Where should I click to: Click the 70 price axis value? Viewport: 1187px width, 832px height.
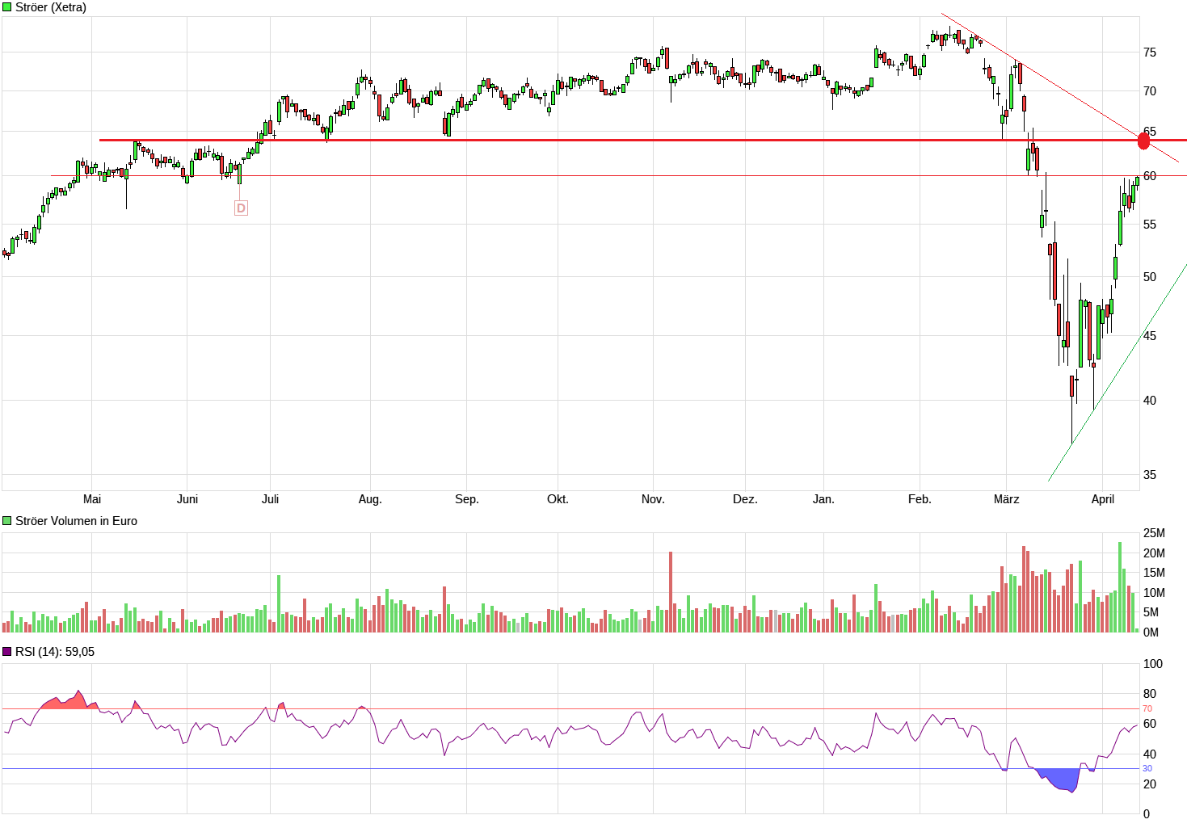pos(1149,91)
